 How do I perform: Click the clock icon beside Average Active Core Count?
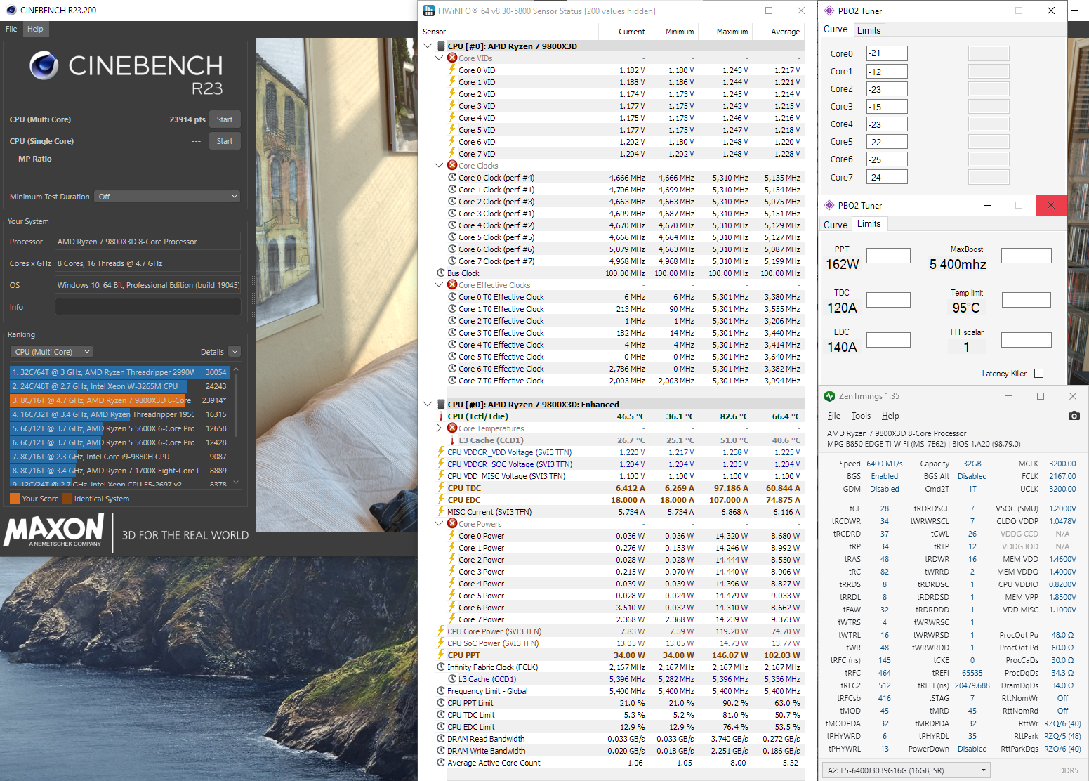pos(441,763)
